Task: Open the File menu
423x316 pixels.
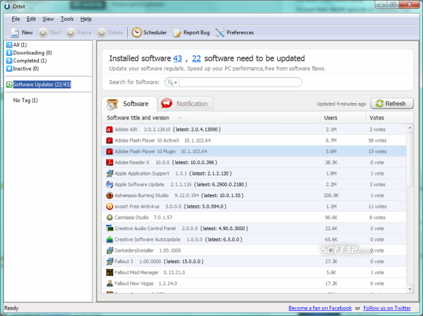Action: coord(16,19)
